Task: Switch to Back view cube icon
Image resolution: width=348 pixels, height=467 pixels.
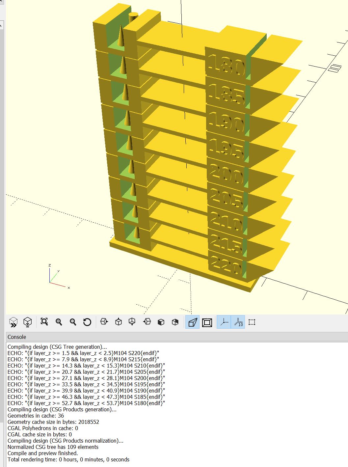Action: (175, 322)
